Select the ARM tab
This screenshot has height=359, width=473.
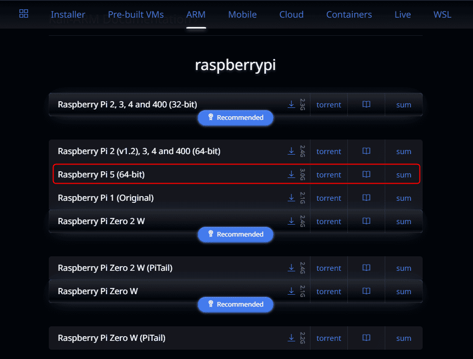(196, 15)
